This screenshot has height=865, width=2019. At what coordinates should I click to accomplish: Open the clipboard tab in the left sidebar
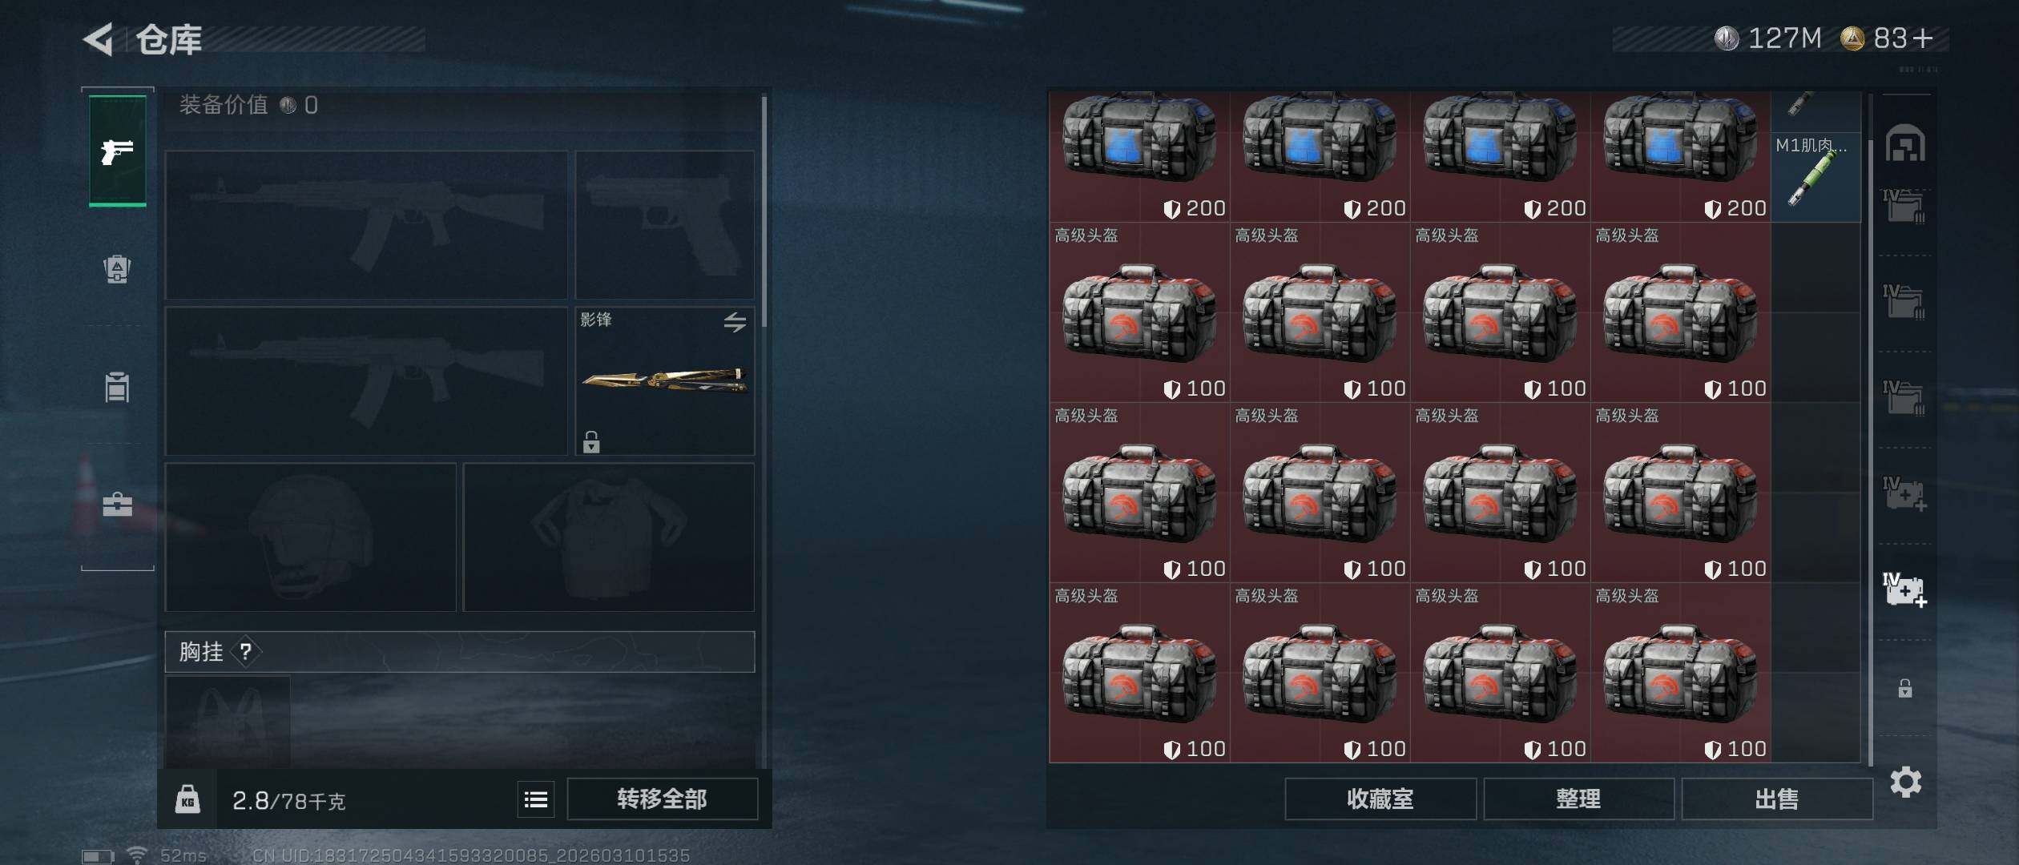coord(117,387)
